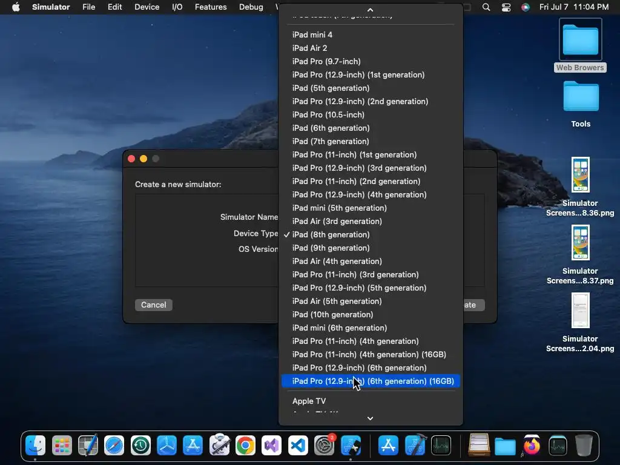Open Finder from the dock
The width and height of the screenshot is (620, 465).
tap(36, 446)
